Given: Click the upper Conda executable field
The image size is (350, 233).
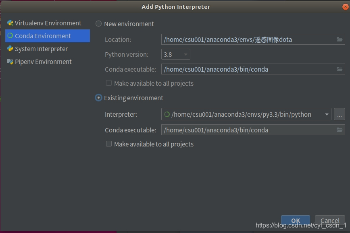Looking at the screenshot, I should coord(253,69).
